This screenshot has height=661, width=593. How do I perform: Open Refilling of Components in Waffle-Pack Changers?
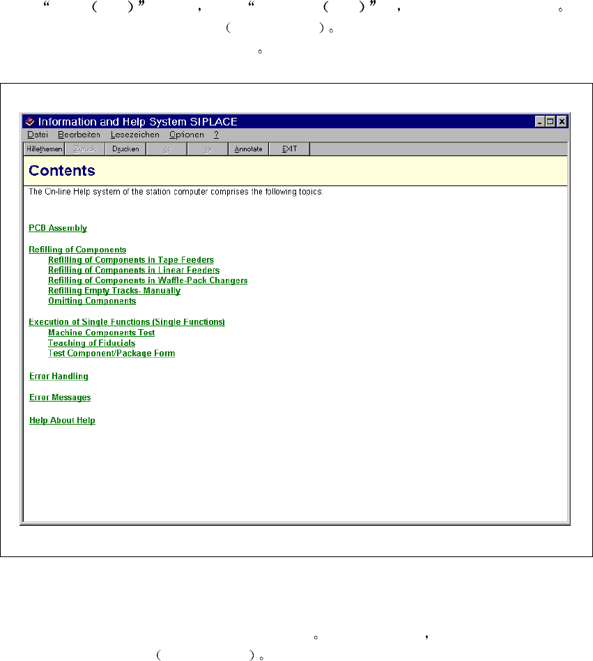(148, 280)
